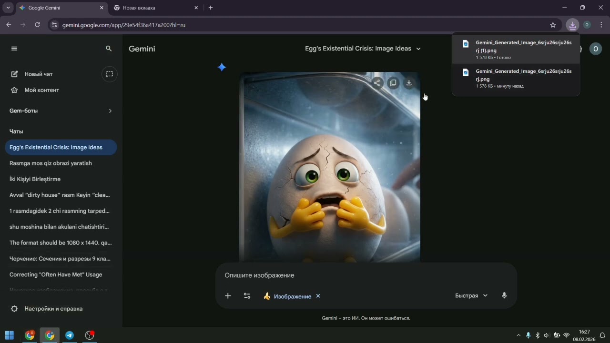Close the Google Gemini tab
610x343 pixels.
102,8
